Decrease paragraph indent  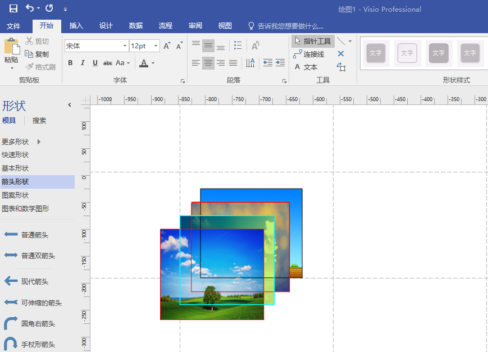(x=268, y=63)
